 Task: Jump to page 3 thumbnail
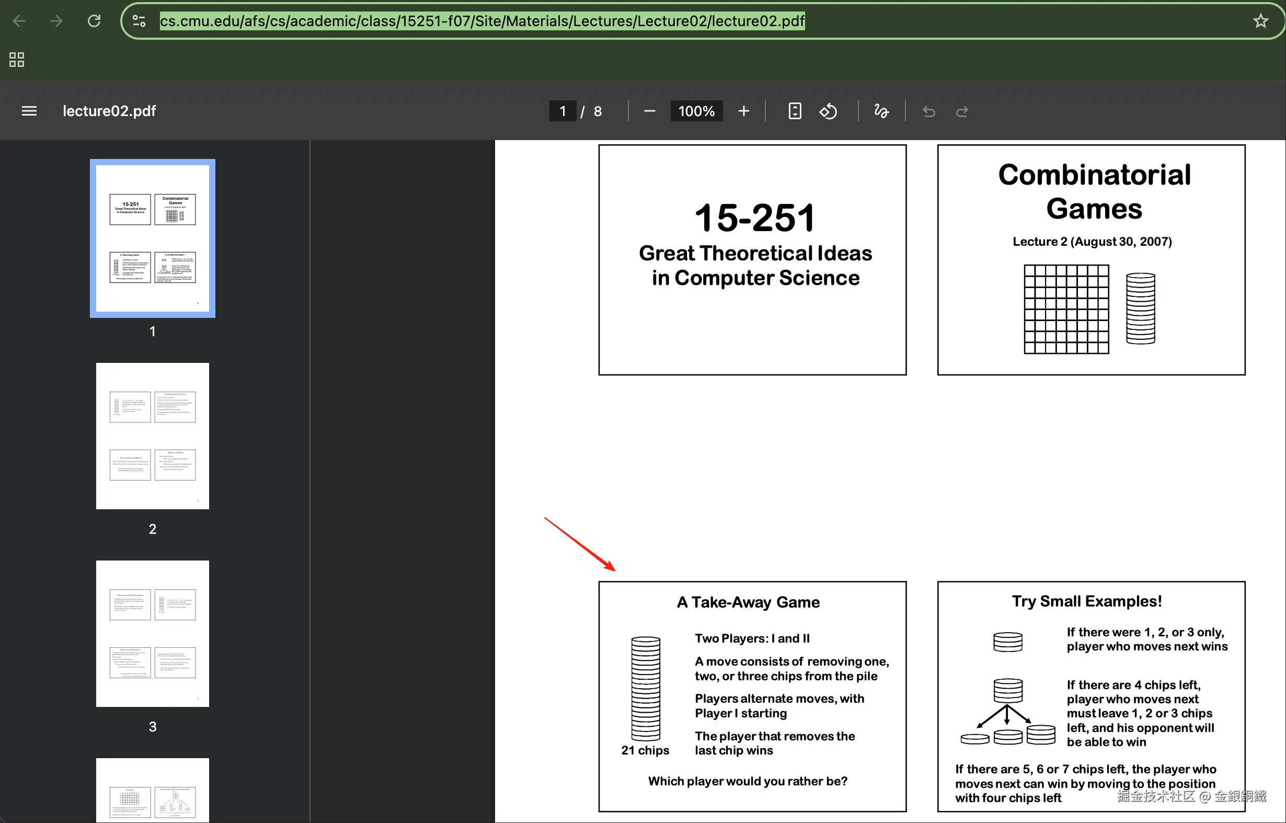(x=153, y=634)
